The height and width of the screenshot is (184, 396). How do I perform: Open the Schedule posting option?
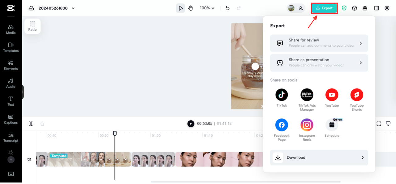coord(332,128)
